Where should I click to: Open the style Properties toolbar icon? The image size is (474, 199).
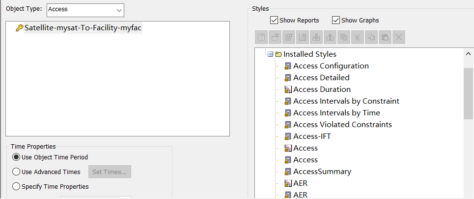pos(261,37)
